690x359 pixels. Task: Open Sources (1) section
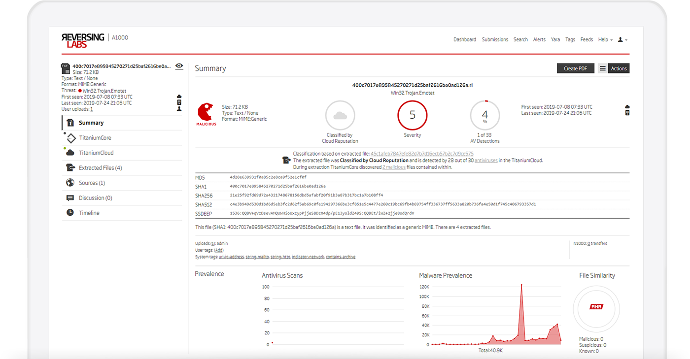(x=122, y=183)
